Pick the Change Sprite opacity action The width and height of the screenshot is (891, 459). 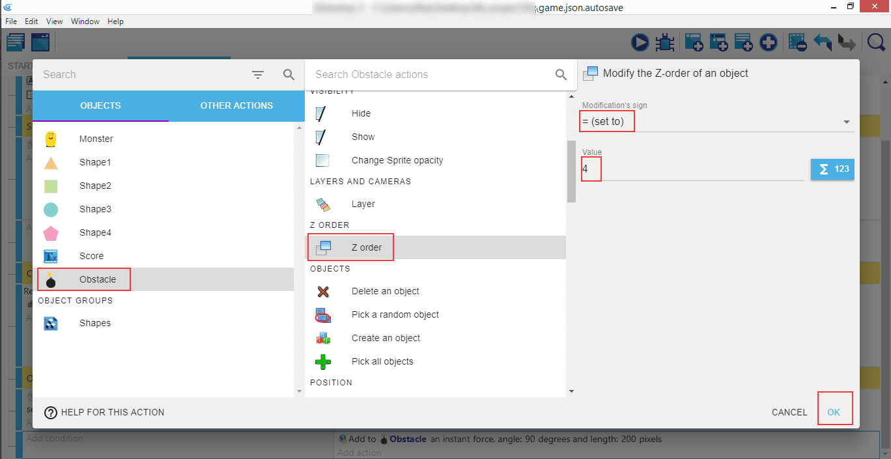point(397,160)
